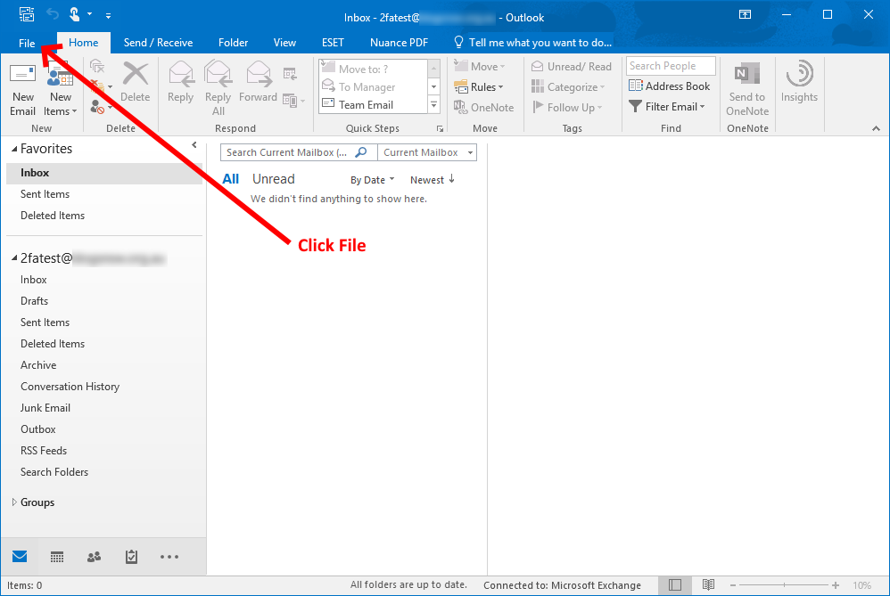Toggle the Newest sort order
The height and width of the screenshot is (596, 890).
[433, 180]
